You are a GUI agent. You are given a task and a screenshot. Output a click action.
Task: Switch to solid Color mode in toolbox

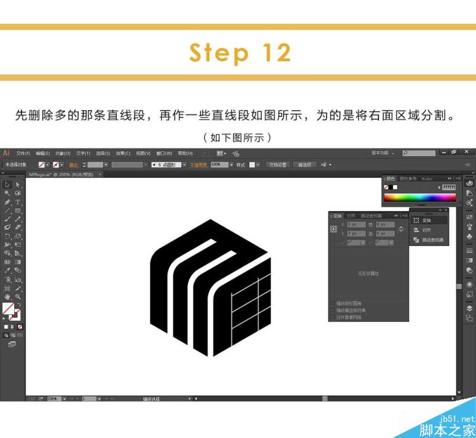tap(6, 327)
